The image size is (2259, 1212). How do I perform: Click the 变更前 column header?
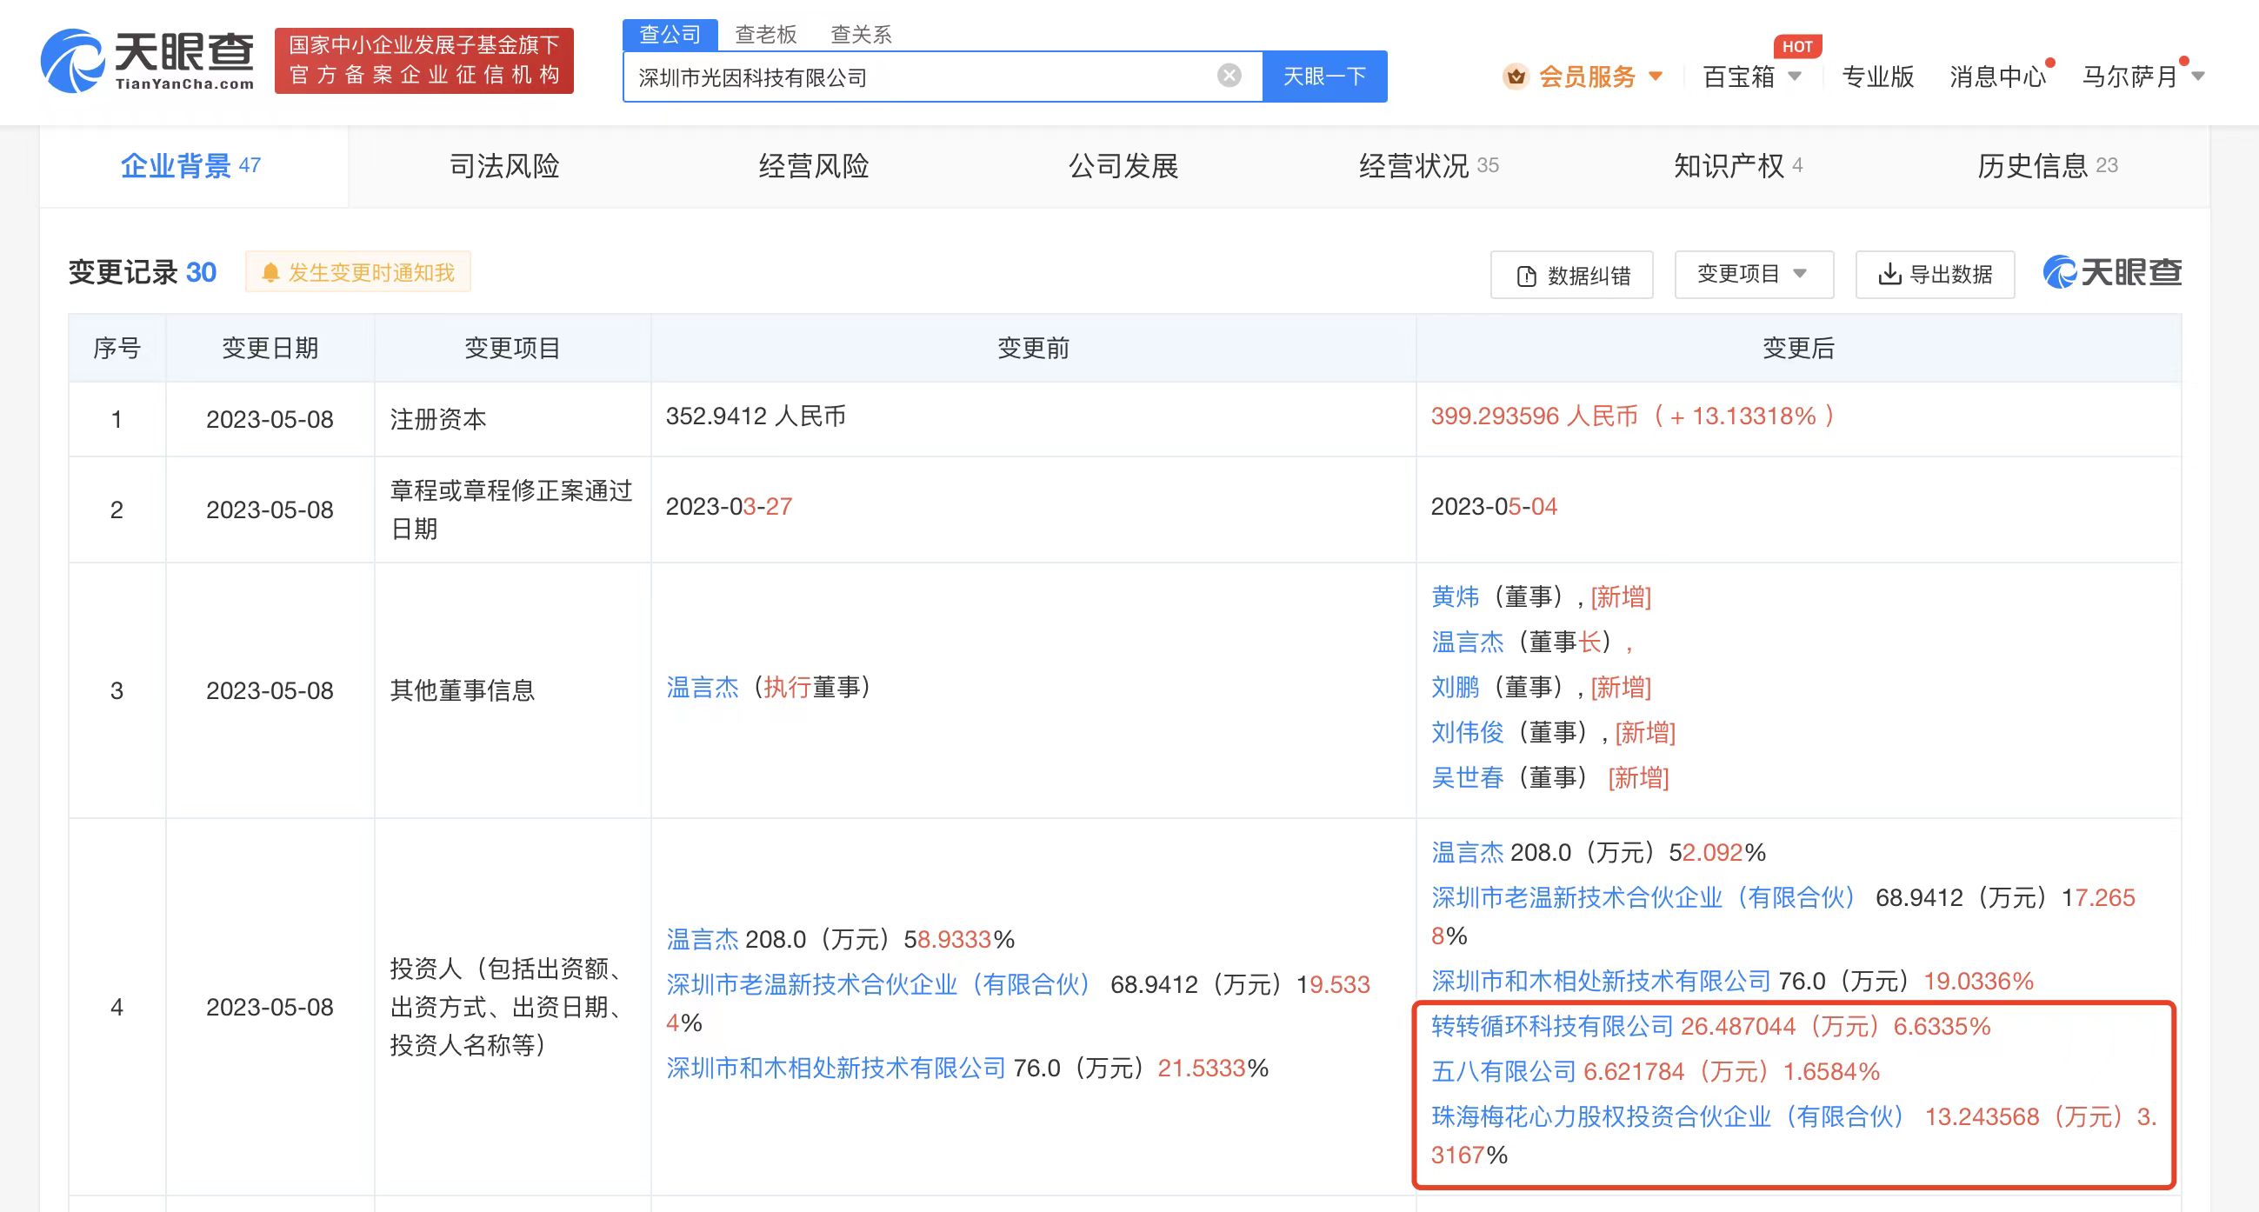(x=1033, y=348)
